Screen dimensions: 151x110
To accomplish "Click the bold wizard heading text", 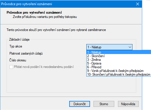I will click(x=34, y=12).
